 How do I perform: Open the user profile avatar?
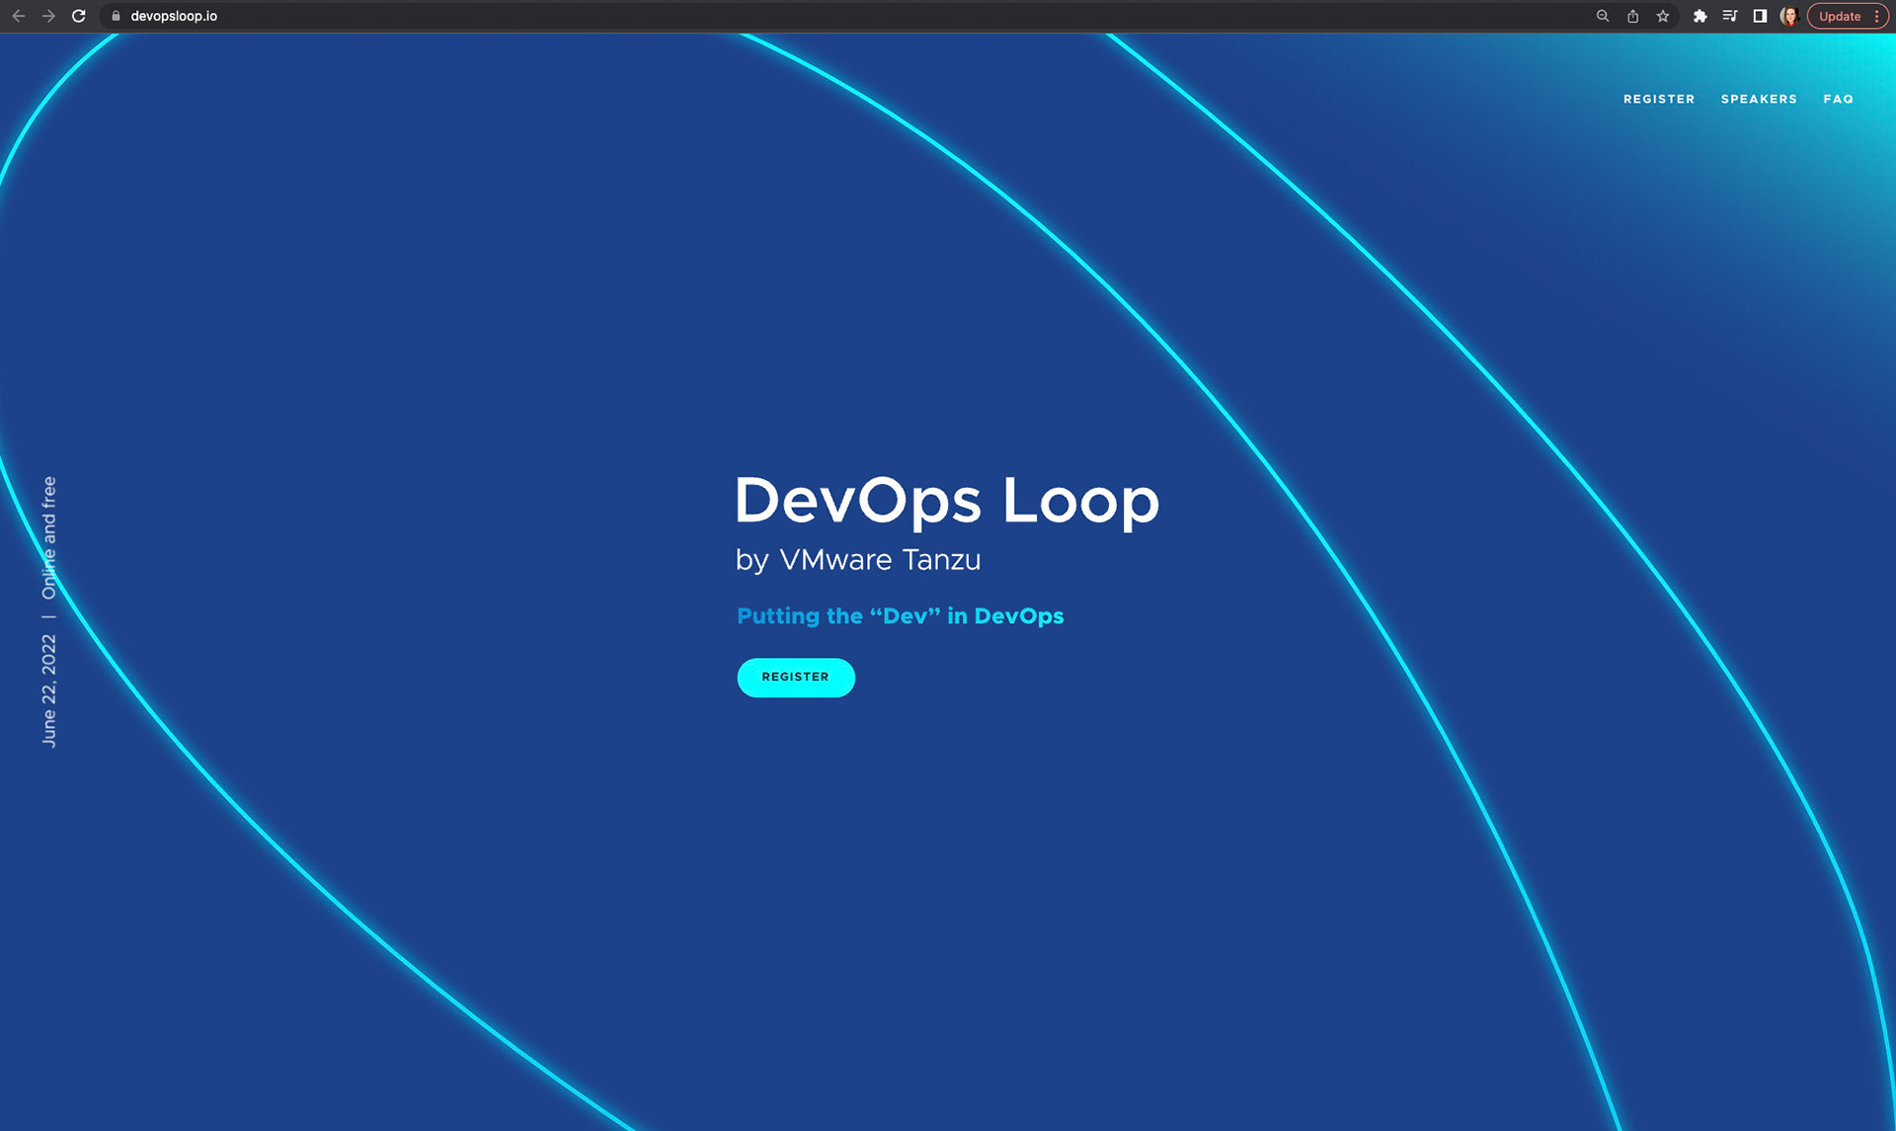tap(1788, 16)
